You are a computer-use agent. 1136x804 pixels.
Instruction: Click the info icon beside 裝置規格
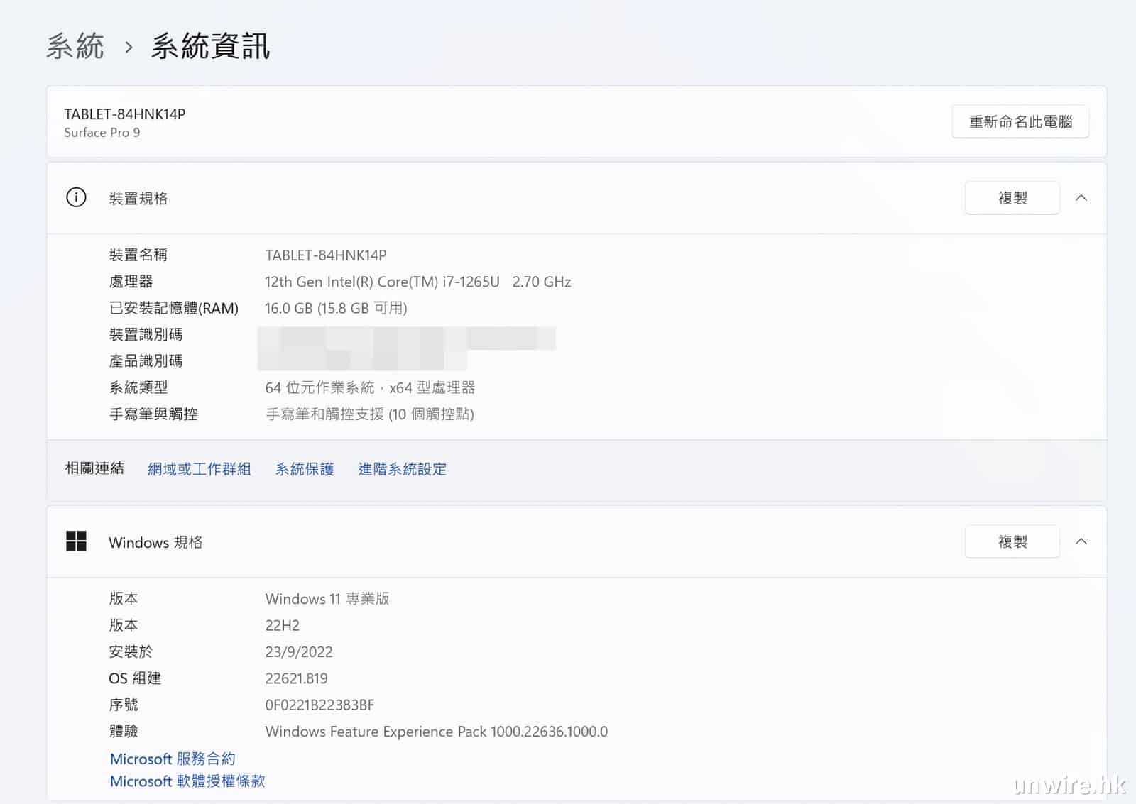pyautogui.click(x=76, y=197)
